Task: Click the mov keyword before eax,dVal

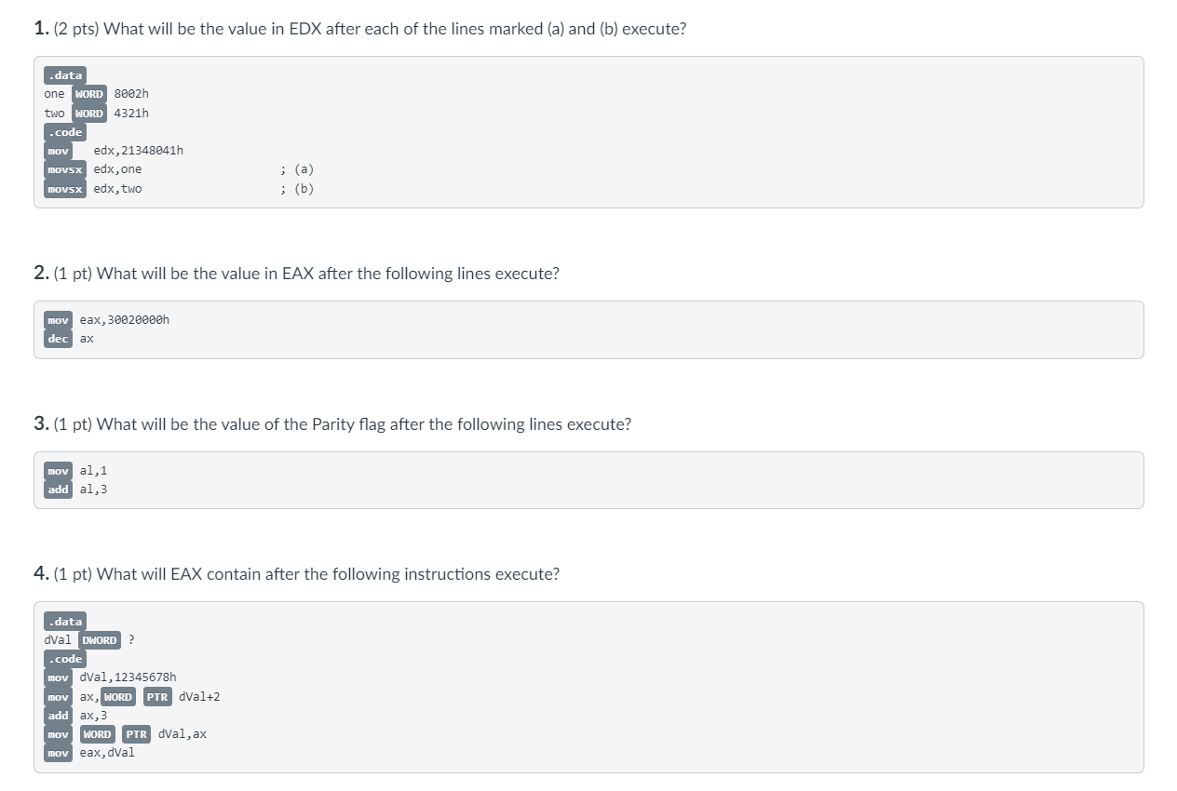Action: [x=59, y=753]
